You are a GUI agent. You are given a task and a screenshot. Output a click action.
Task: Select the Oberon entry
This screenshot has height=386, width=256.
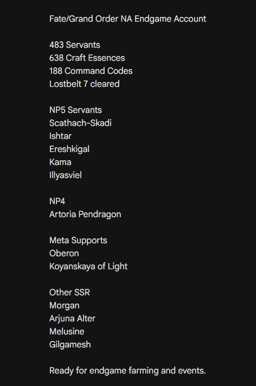(64, 254)
